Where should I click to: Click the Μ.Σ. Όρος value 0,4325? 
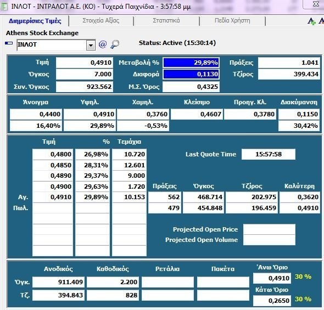(x=191, y=87)
